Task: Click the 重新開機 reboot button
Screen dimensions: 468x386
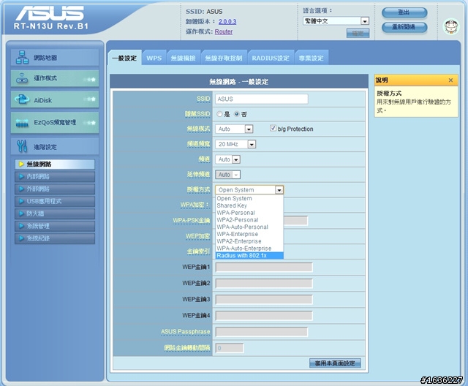Action: pyautogui.click(x=404, y=27)
